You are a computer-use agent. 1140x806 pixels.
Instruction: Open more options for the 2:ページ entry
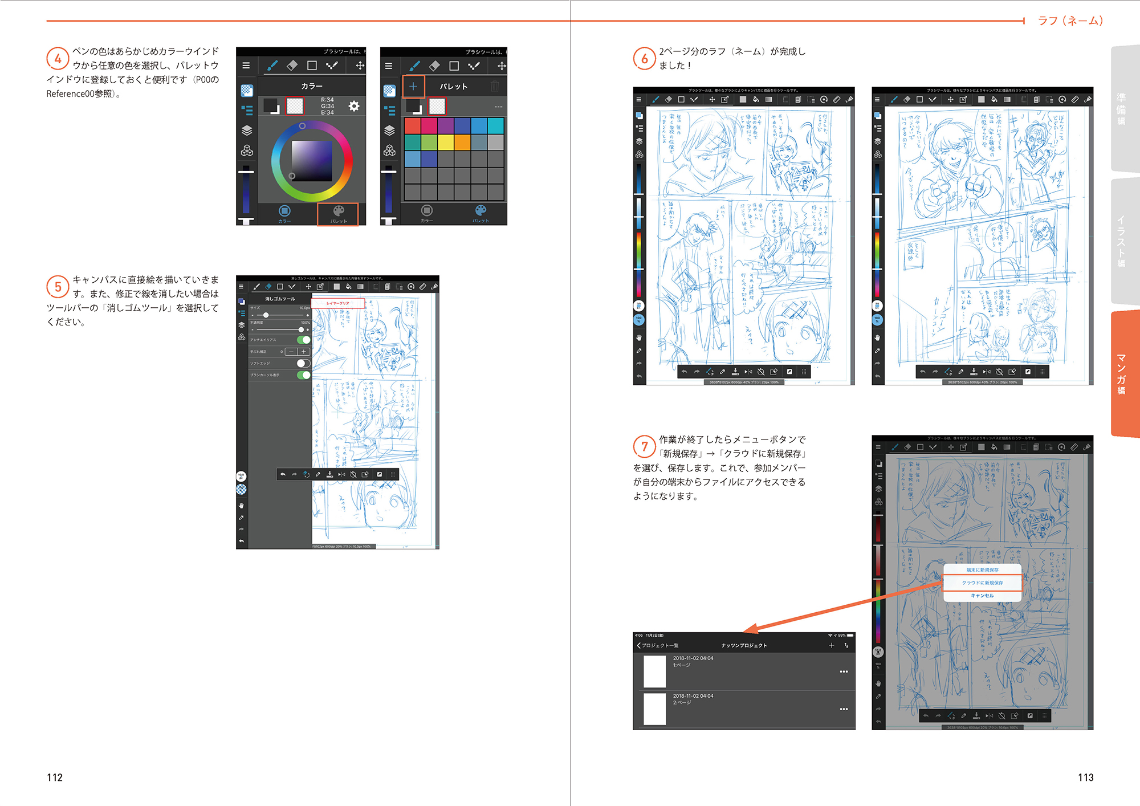[844, 709]
